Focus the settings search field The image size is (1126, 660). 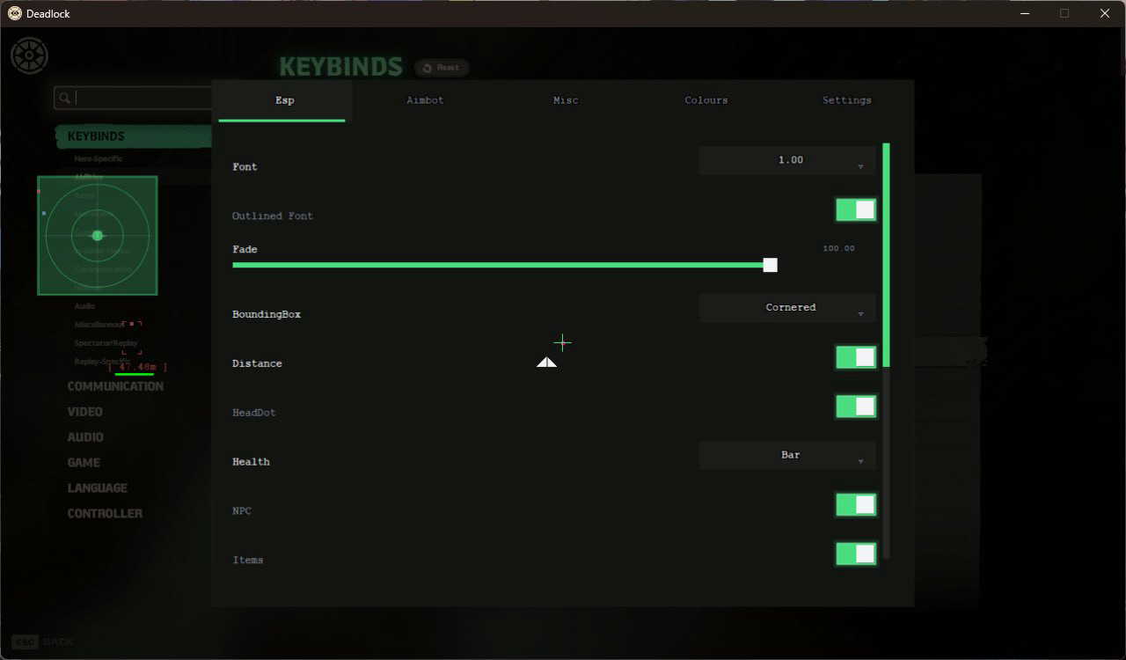[x=133, y=98]
